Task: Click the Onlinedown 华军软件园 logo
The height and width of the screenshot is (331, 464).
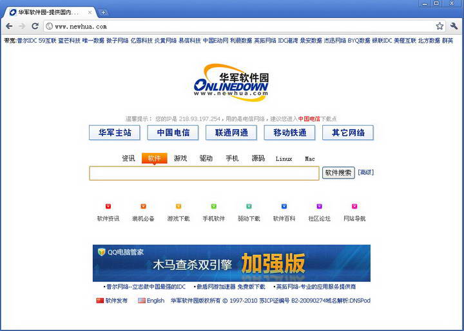Action: pos(231,83)
